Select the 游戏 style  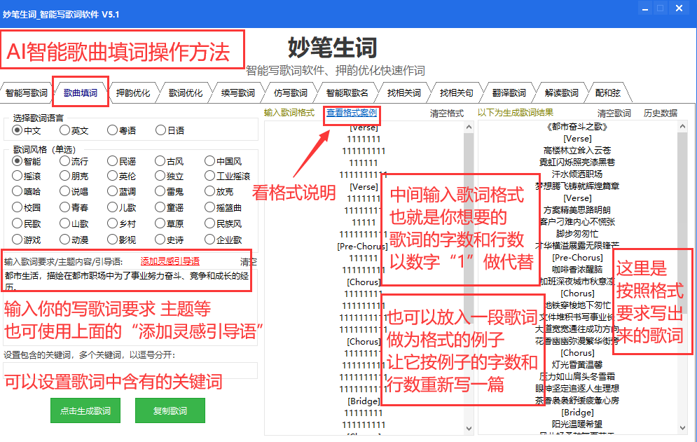click(26, 240)
